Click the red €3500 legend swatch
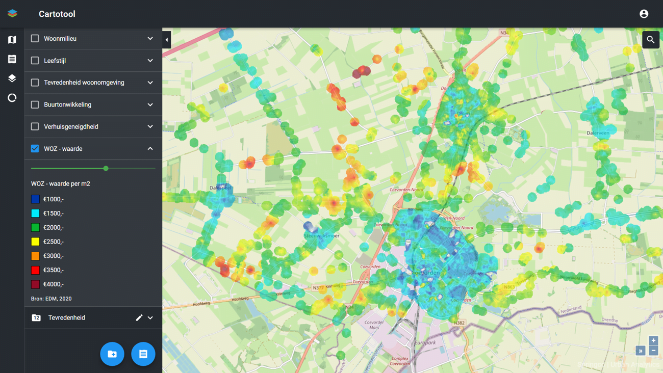The image size is (663, 373). [x=35, y=270]
